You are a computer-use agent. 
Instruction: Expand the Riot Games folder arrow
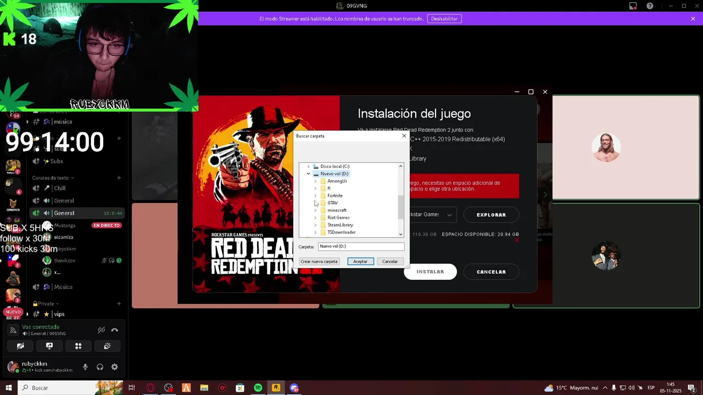[315, 218]
